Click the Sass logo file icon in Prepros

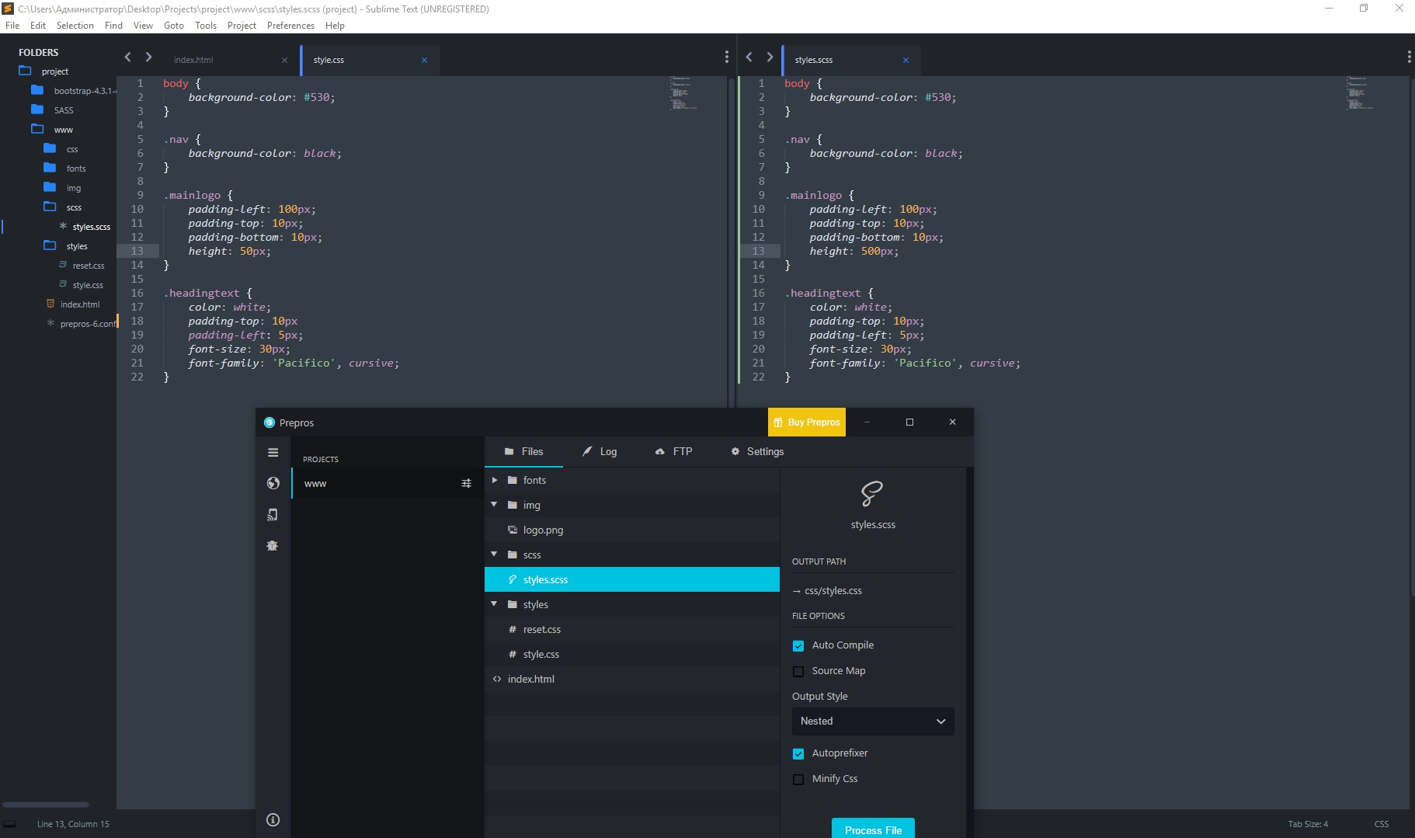872,493
